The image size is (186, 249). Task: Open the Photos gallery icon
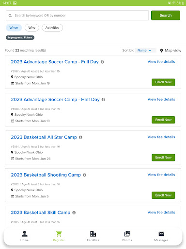tap(127, 234)
